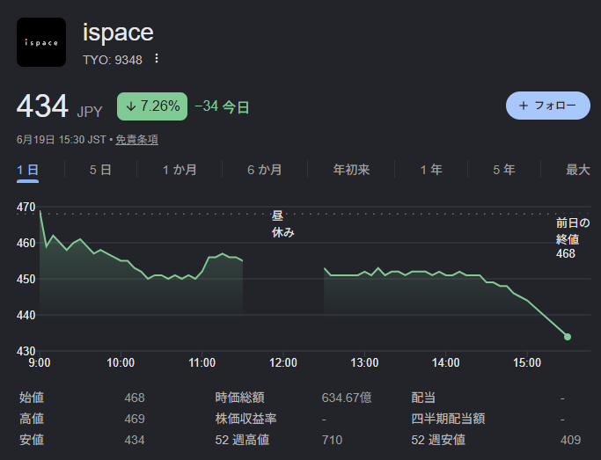Open the three-dot options menu beside TYO: 9348

tap(157, 59)
